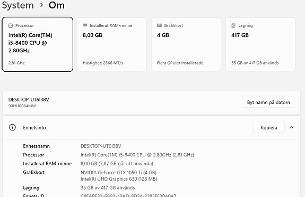Select the Processor info card
Screen dimensions: 305x197
point(38,44)
